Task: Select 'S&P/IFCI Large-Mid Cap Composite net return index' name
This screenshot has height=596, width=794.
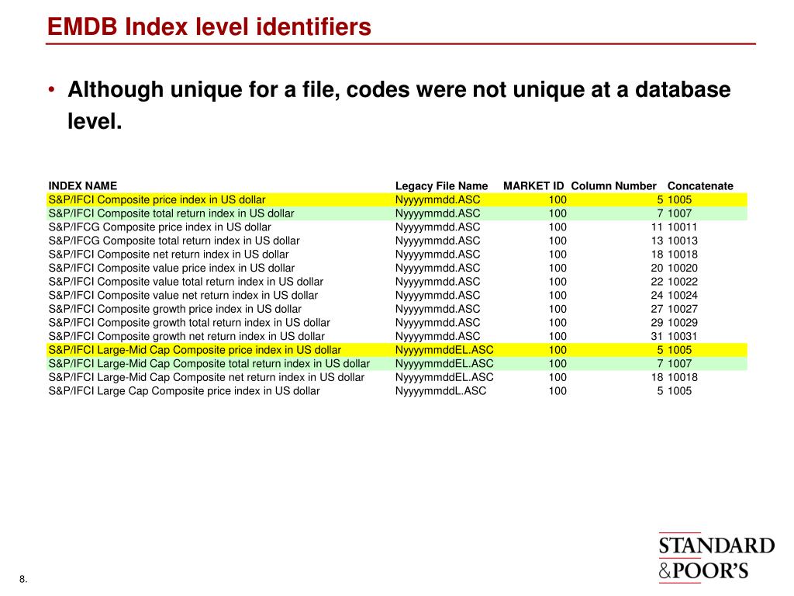Action: pyautogui.click(x=206, y=378)
